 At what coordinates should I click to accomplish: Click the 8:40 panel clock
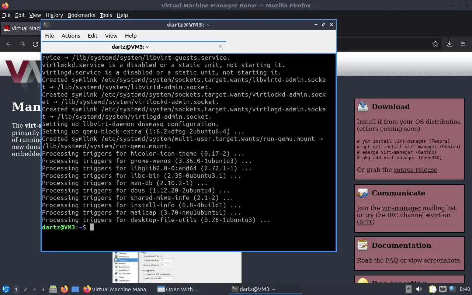click(x=465, y=289)
